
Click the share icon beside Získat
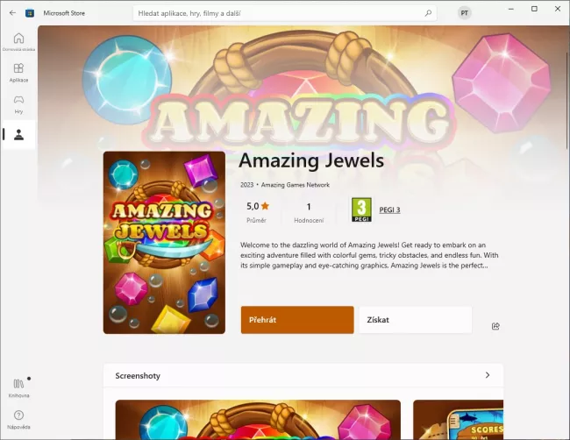click(x=495, y=326)
